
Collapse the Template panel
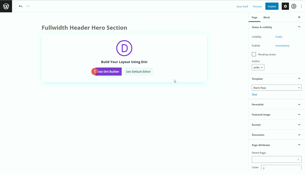(276, 79)
